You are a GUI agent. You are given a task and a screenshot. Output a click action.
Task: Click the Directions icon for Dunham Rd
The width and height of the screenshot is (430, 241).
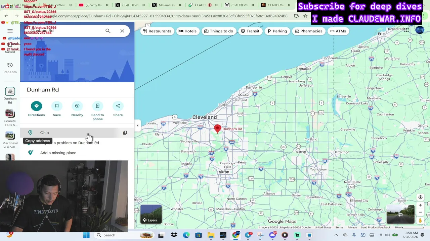click(36, 106)
